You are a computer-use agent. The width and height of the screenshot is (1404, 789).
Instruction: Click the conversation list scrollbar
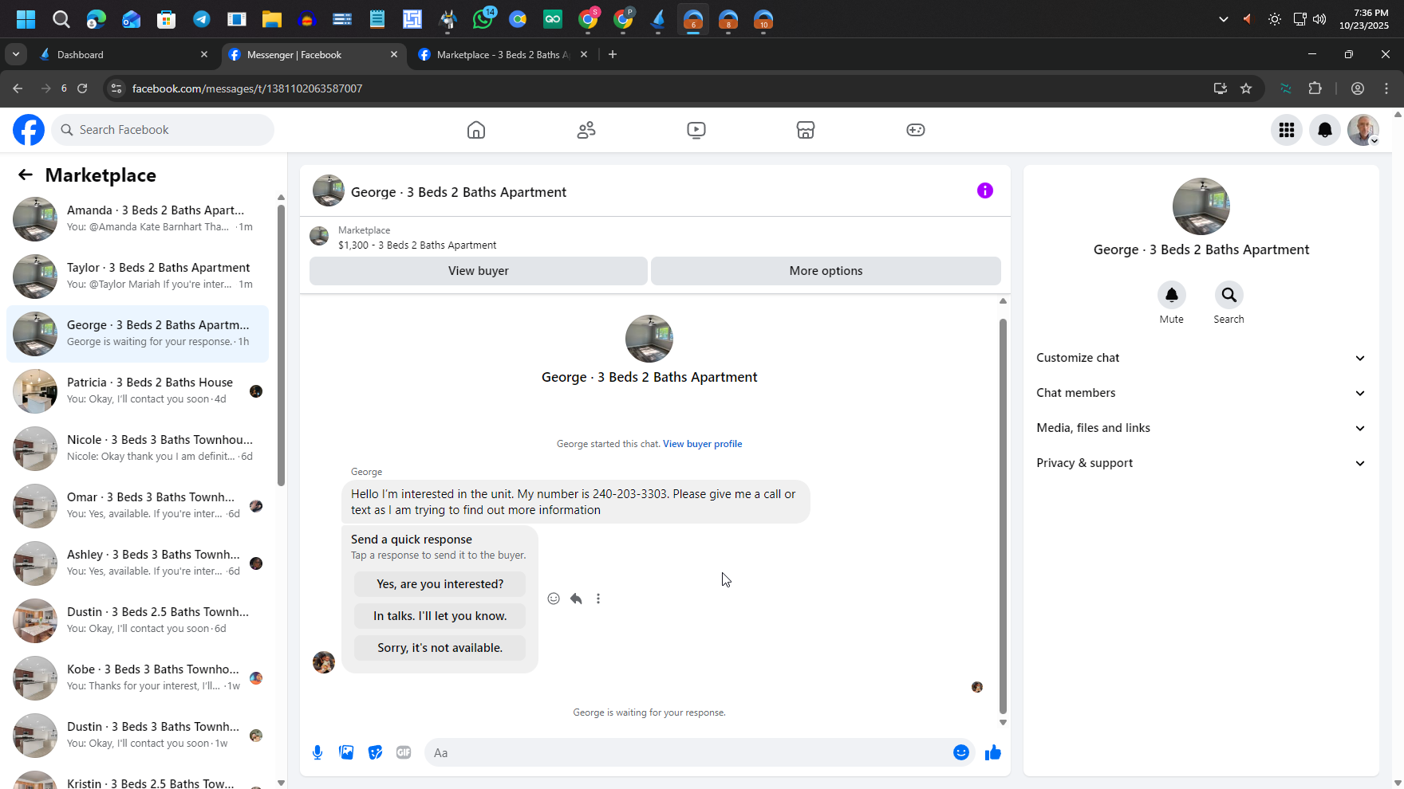(x=281, y=345)
